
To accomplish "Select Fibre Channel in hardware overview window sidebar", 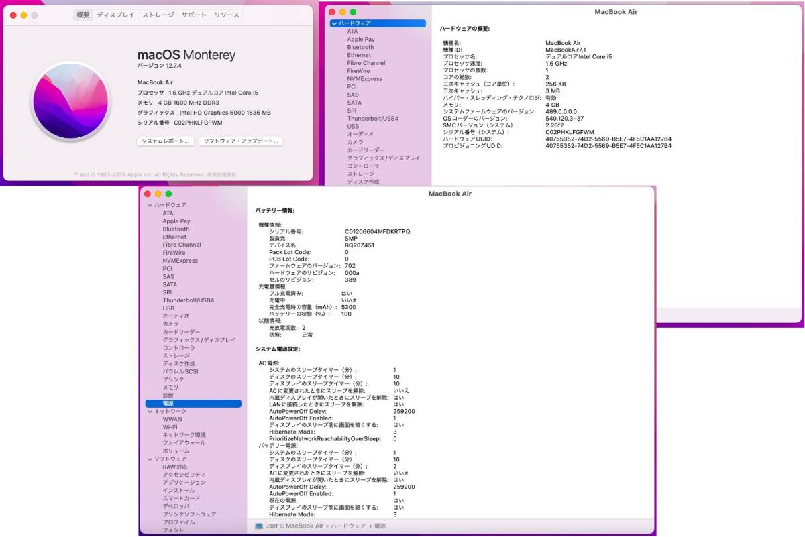I will (x=366, y=63).
